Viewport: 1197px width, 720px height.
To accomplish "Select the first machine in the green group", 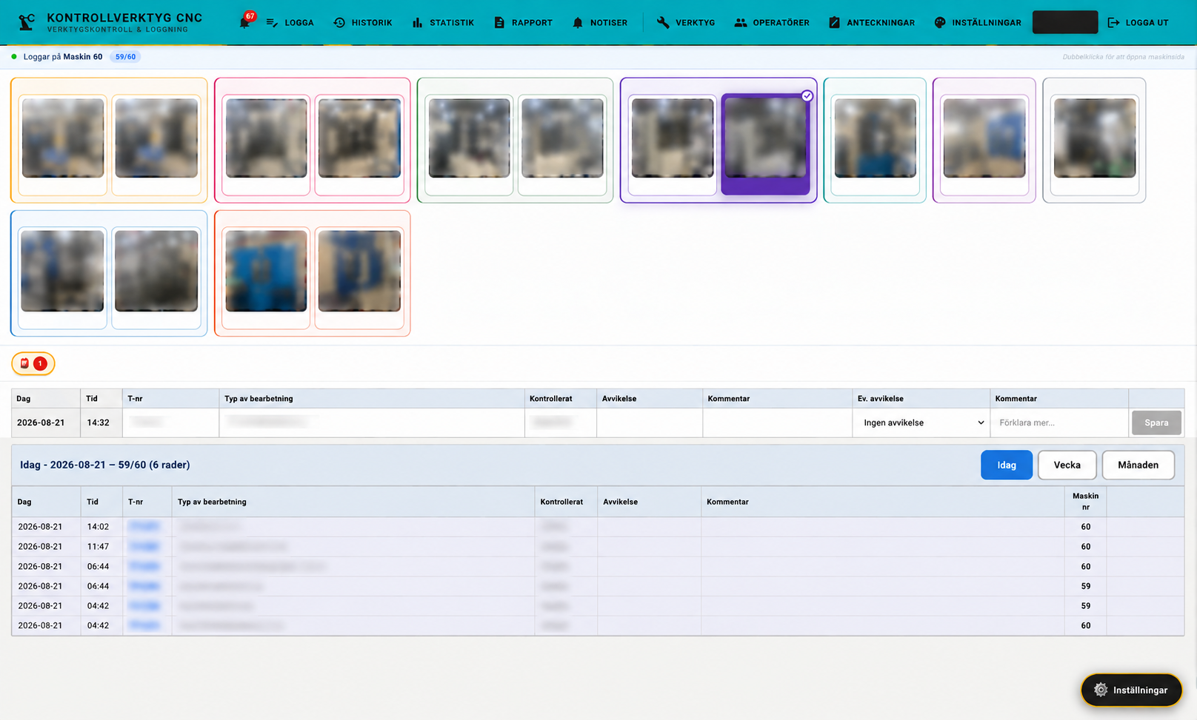I will pos(469,144).
